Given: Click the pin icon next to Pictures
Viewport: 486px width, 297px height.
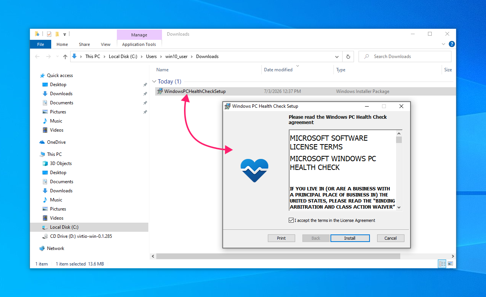Looking at the screenshot, I should [x=145, y=112].
